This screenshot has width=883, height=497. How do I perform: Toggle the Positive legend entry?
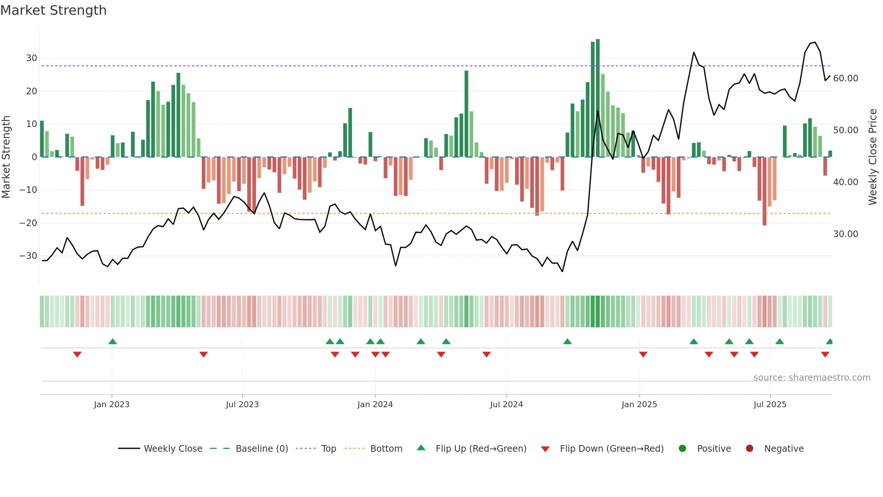coord(705,448)
